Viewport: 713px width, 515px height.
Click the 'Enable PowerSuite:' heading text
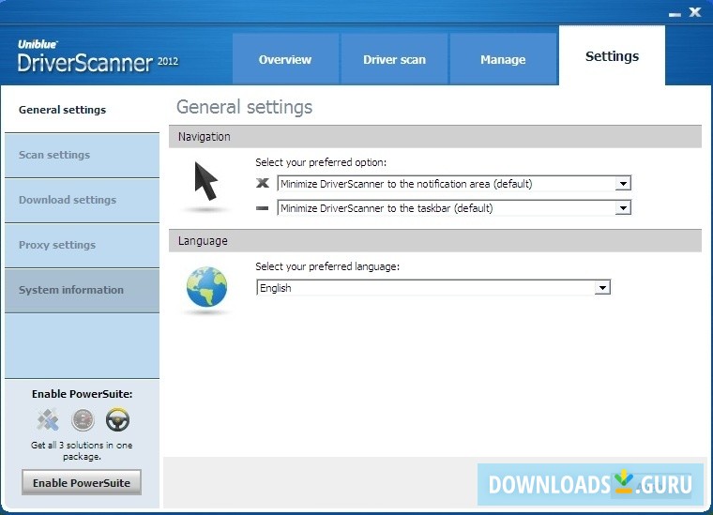coord(82,394)
